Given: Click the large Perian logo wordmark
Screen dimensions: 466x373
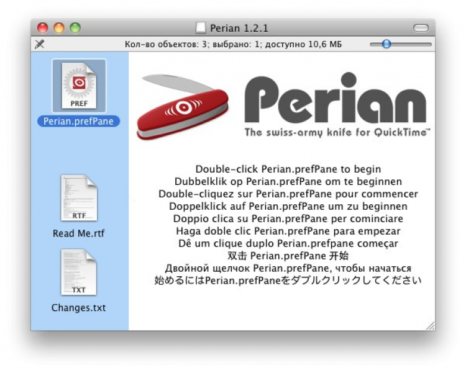Looking at the screenshot, I should 336,98.
